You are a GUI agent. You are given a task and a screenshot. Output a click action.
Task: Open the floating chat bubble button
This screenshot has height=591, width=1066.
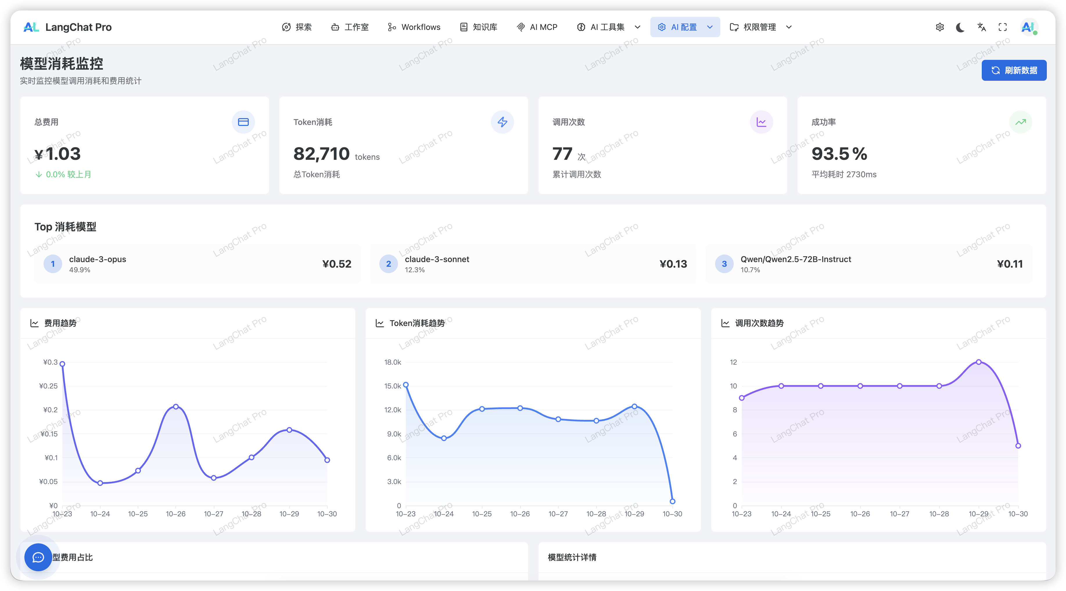pyautogui.click(x=38, y=557)
